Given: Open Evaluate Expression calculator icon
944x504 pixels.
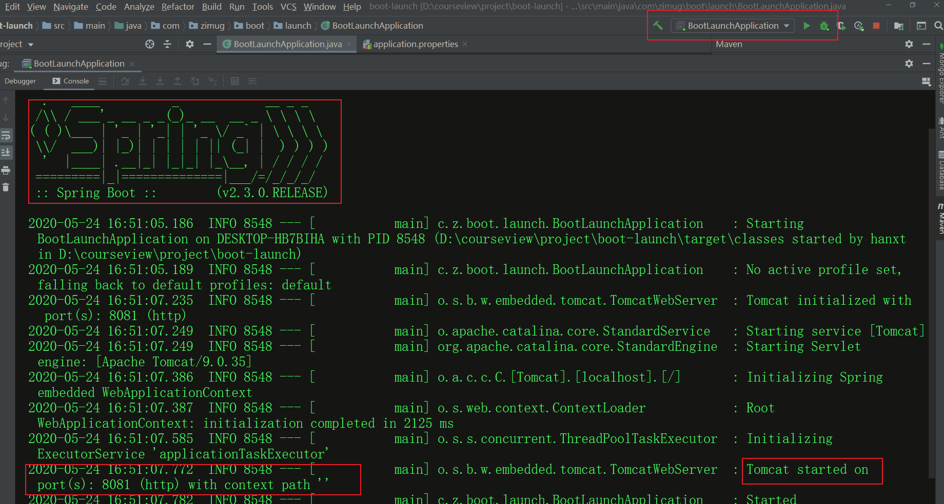Looking at the screenshot, I should click(235, 81).
